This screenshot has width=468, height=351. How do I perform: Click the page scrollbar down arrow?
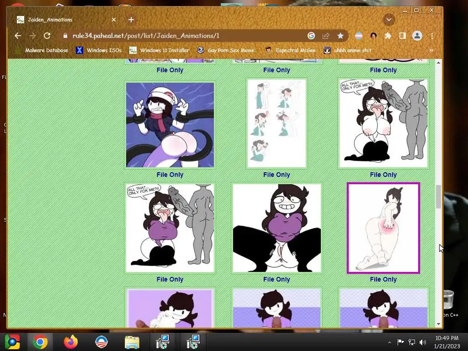tap(438, 324)
